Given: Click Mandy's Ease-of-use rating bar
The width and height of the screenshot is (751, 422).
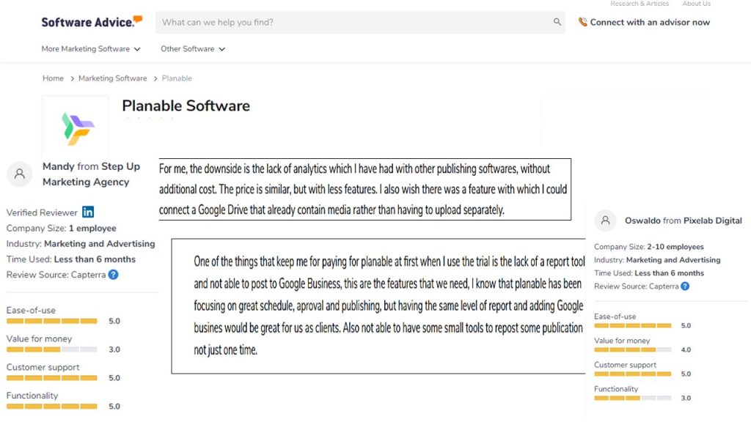Looking at the screenshot, I should 52,321.
